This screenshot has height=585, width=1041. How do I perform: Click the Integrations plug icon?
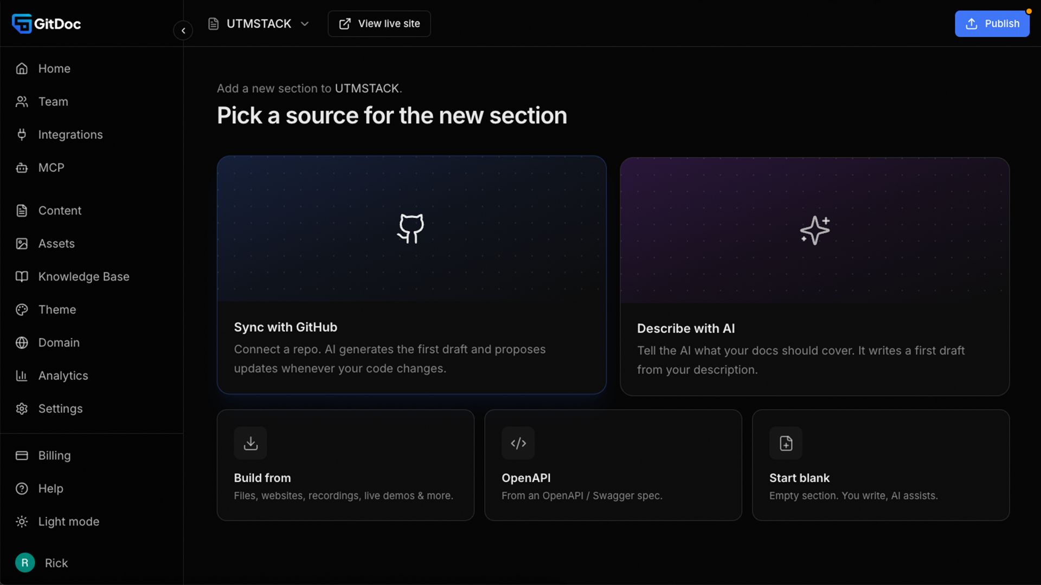point(22,135)
